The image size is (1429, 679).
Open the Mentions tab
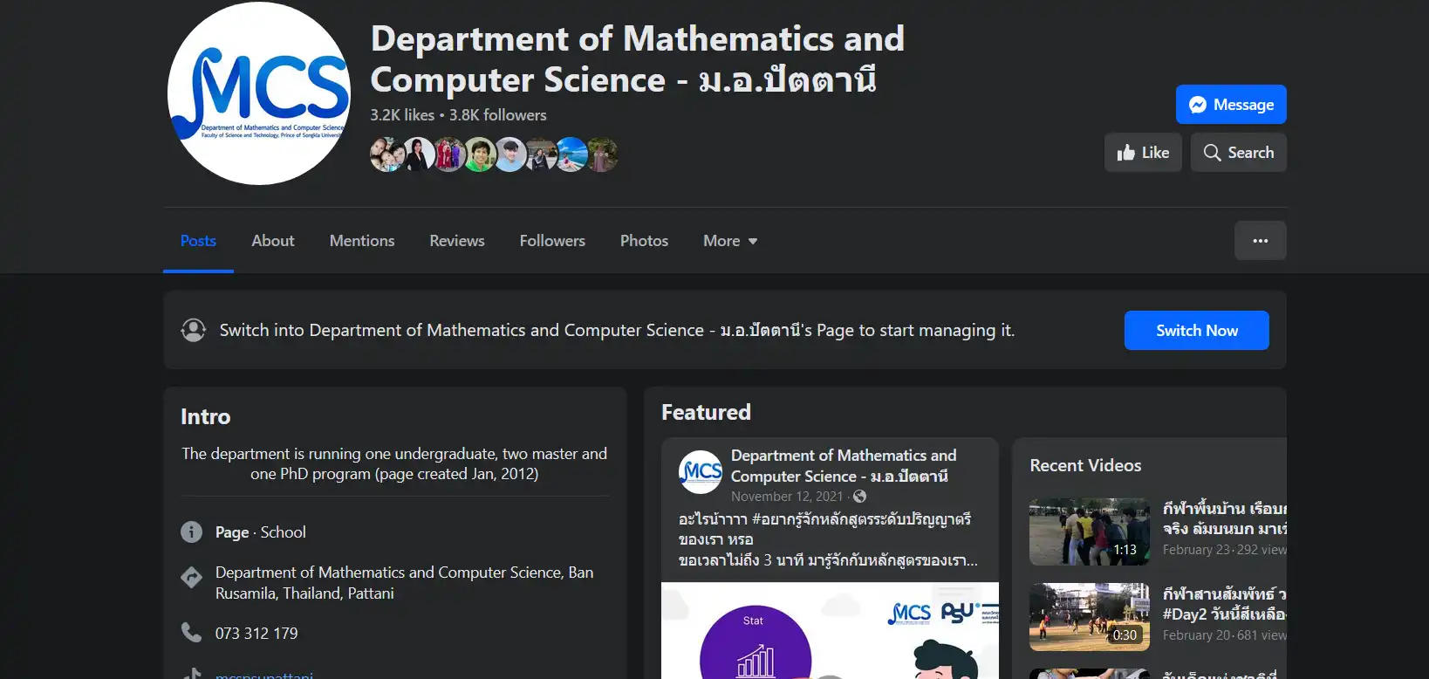(362, 241)
